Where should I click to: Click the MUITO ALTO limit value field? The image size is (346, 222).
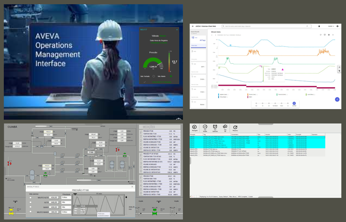point(54,197)
